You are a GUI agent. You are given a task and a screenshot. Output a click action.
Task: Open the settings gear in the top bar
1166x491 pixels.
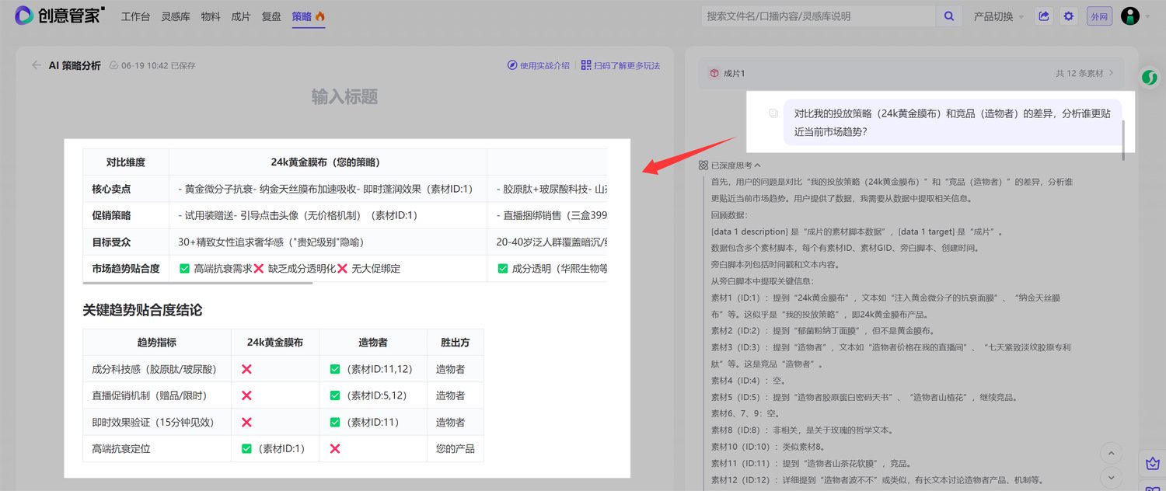click(x=1069, y=16)
